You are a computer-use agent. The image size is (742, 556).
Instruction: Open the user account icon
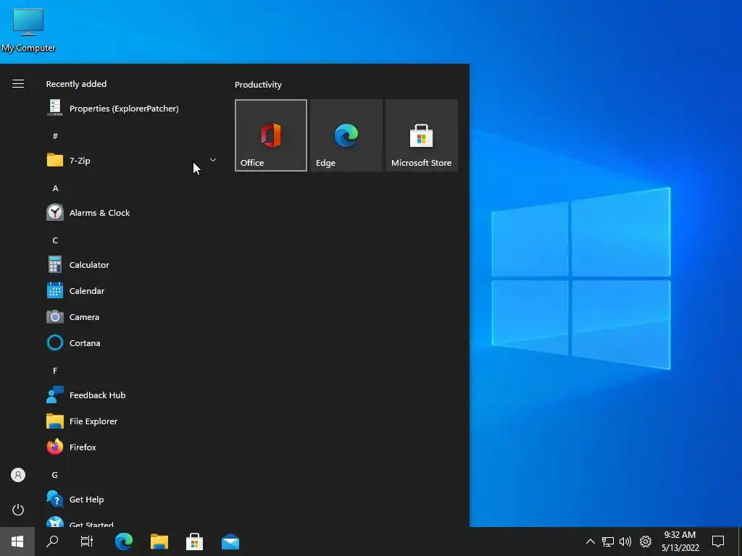coord(18,475)
